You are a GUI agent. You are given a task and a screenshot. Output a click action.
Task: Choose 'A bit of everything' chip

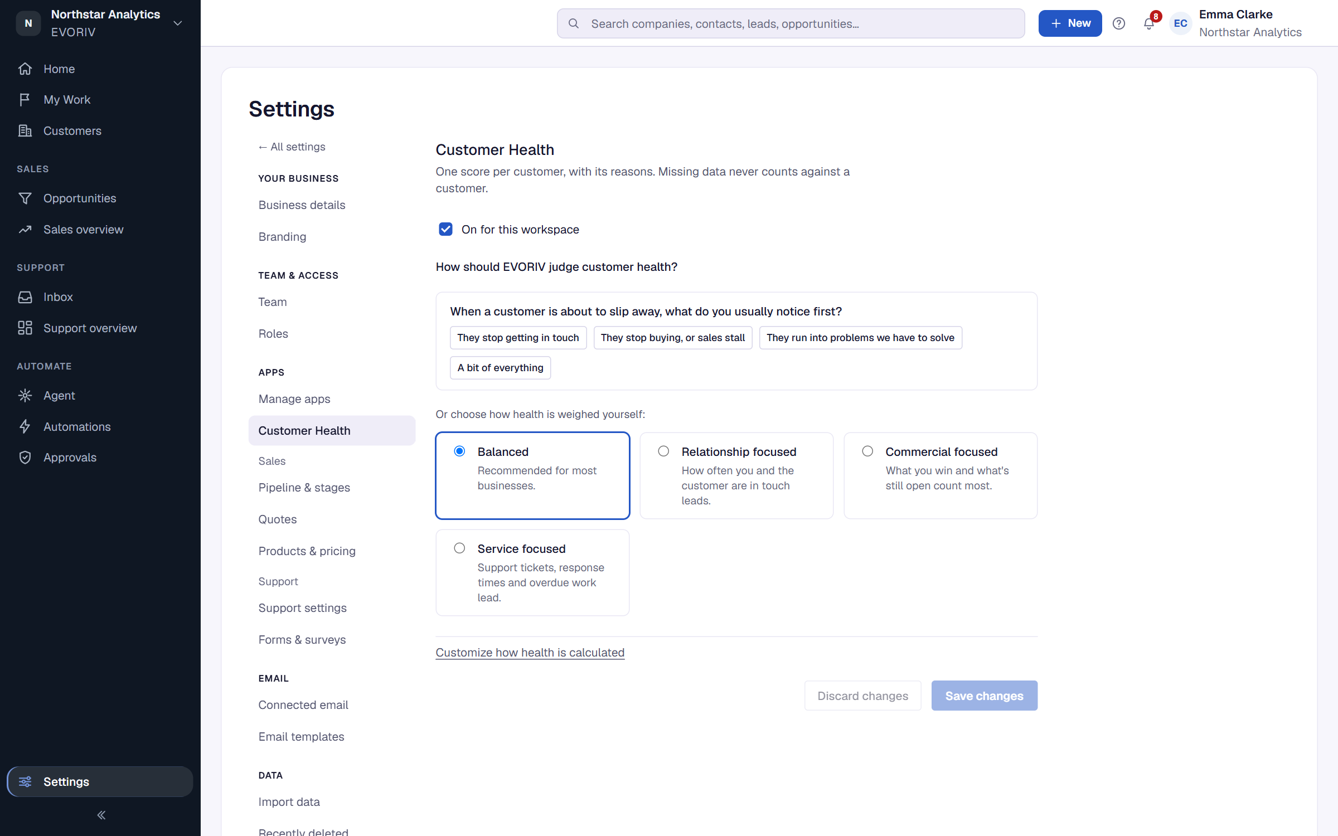[x=500, y=368]
